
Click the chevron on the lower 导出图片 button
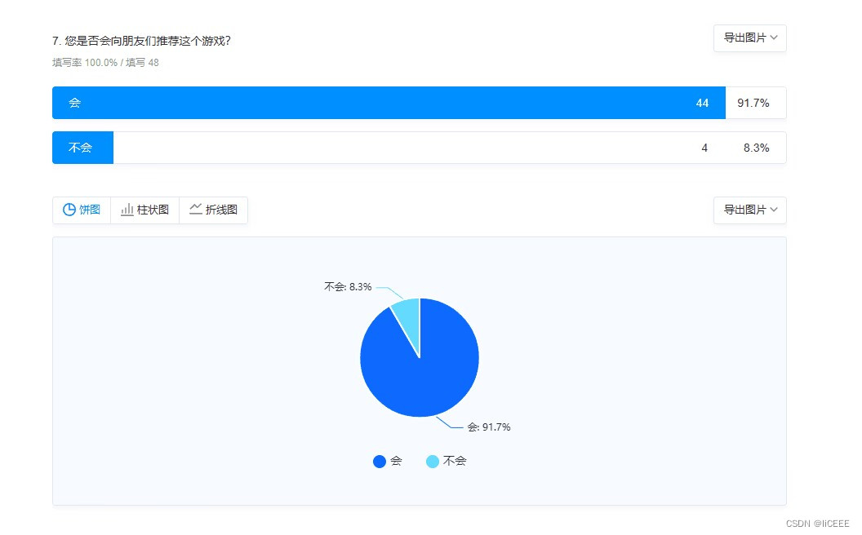pyautogui.click(x=775, y=210)
